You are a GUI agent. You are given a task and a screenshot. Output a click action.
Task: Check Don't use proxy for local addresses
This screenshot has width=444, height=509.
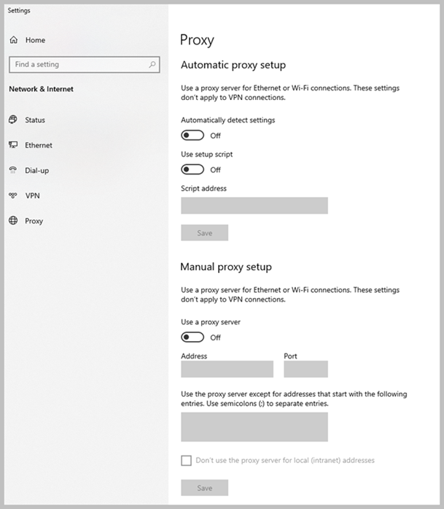(x=186, y=461)
